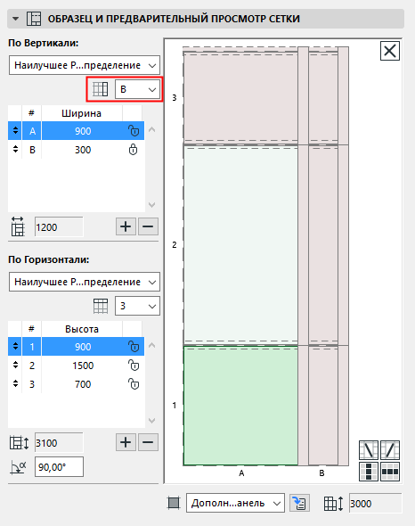
Task: Click total height field 3100
Action: coord(59,443)
